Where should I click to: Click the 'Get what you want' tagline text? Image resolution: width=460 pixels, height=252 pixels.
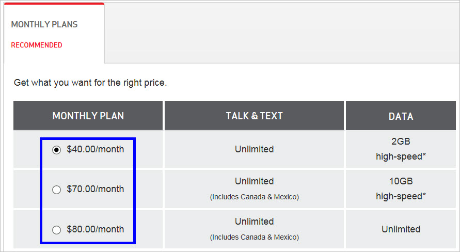pos(90,83)
